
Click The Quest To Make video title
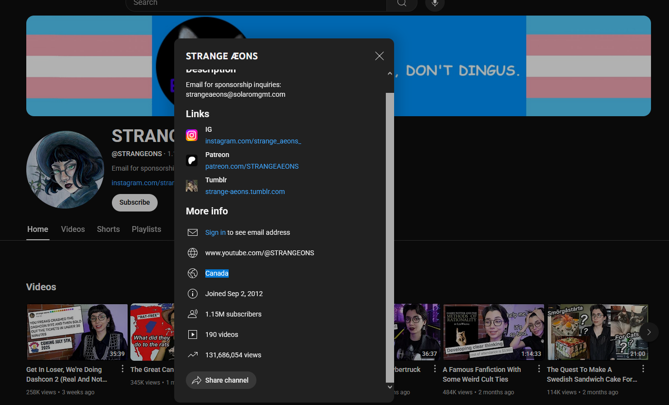pyautogui.click(x=592, y=374)
